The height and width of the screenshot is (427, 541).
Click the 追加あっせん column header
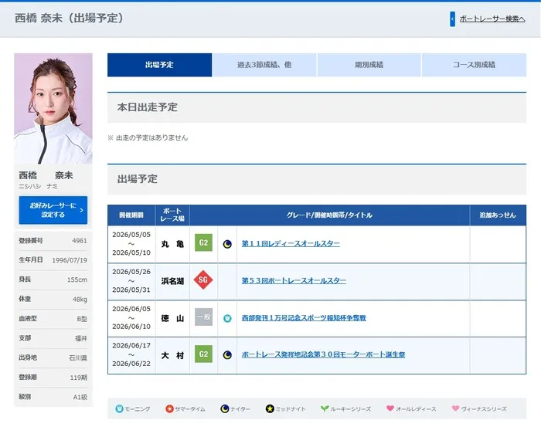click(x=498, y=215)
